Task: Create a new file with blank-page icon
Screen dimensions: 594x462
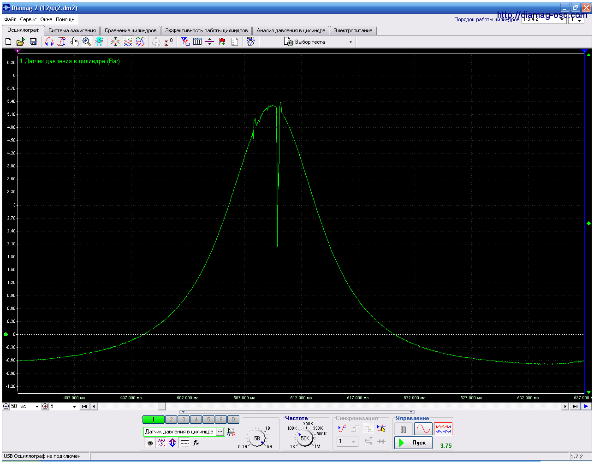Action: coord(8,42)
